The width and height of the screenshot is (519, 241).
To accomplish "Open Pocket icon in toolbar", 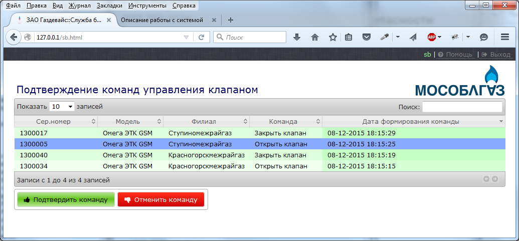I will coord(366,38).
